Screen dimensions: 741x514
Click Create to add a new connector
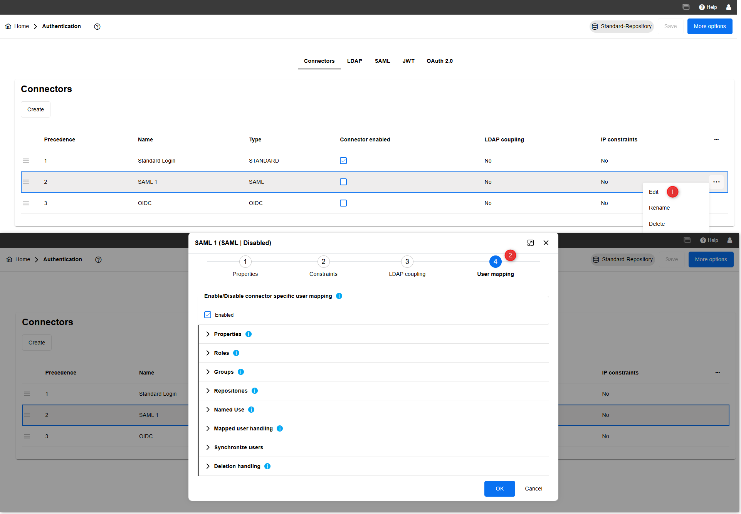pyautogui.click(x=35, y=109)
